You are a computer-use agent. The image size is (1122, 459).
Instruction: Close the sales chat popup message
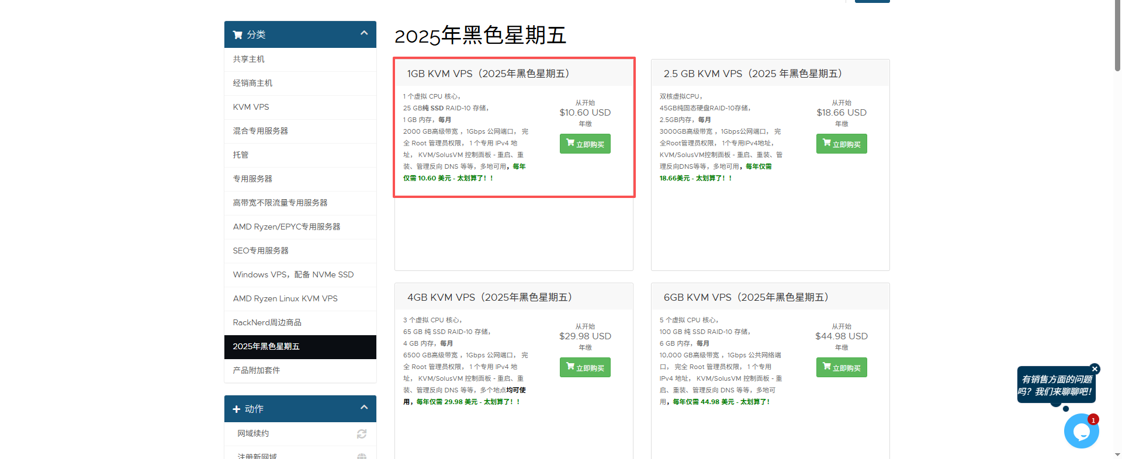coord(1095,369)
